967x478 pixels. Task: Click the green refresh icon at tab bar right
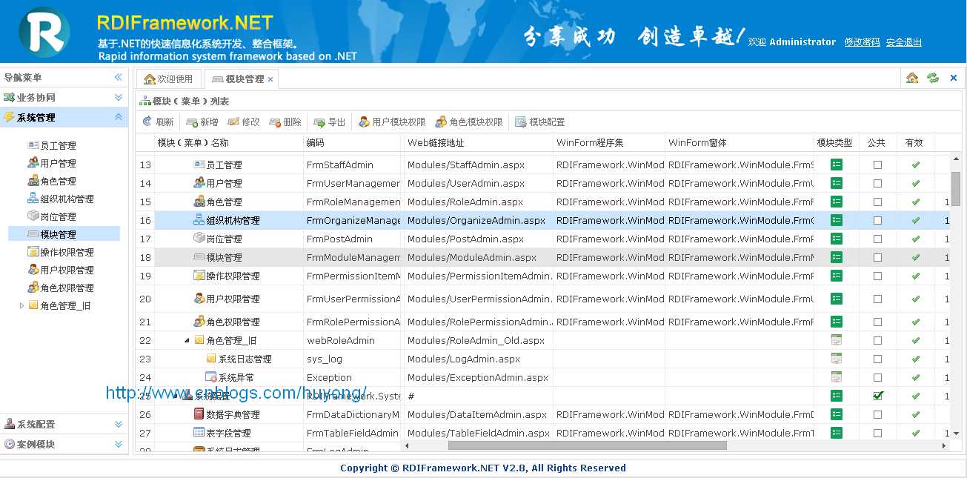(933, 78)
